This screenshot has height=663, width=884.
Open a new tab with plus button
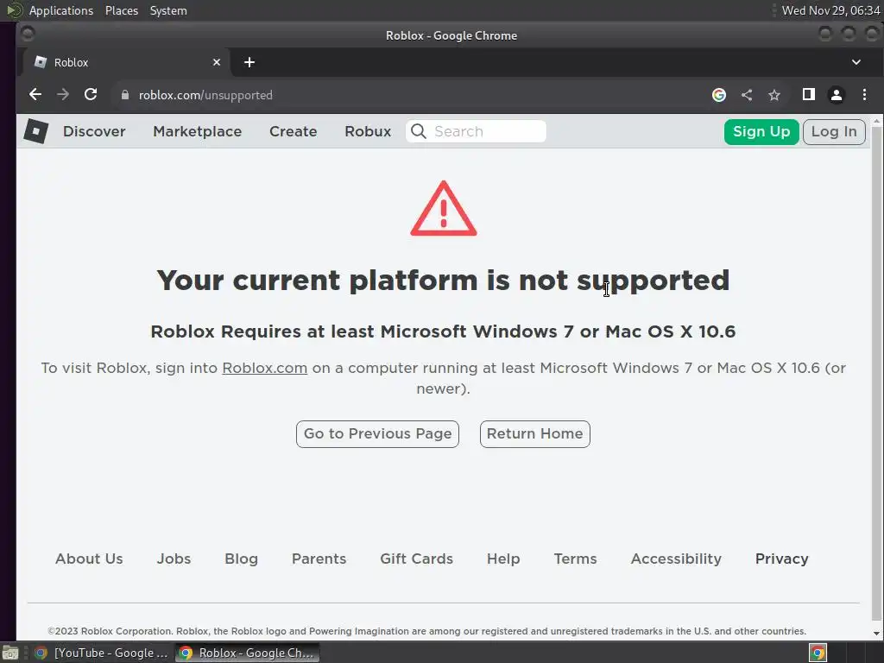(249, 62)
